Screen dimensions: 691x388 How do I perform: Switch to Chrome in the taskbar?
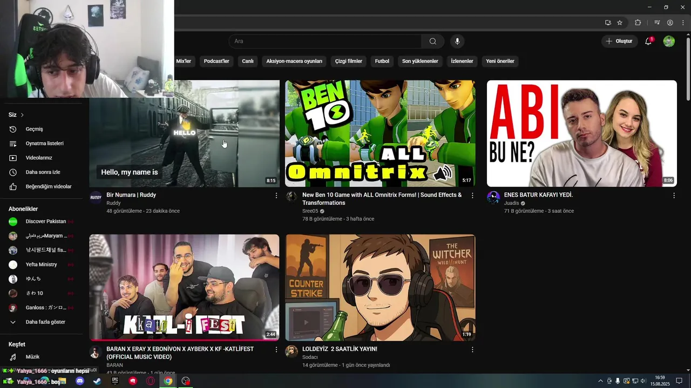[168, 381]
